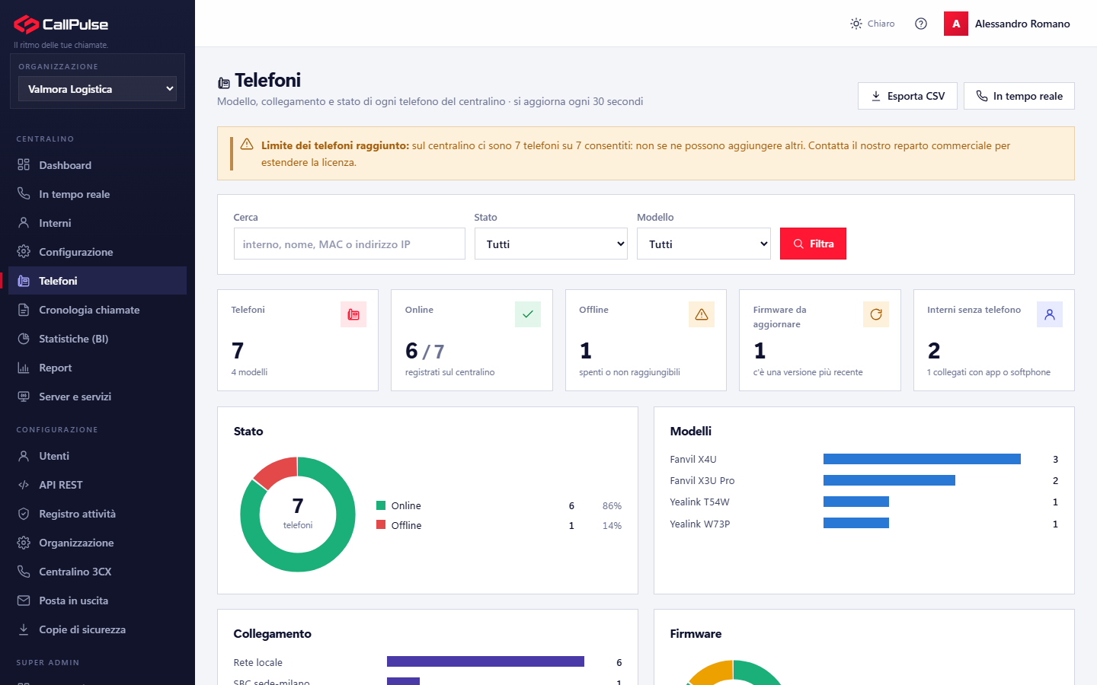
Task: Expand the Modello filter dropdown
Action: (x=704, y=244)
